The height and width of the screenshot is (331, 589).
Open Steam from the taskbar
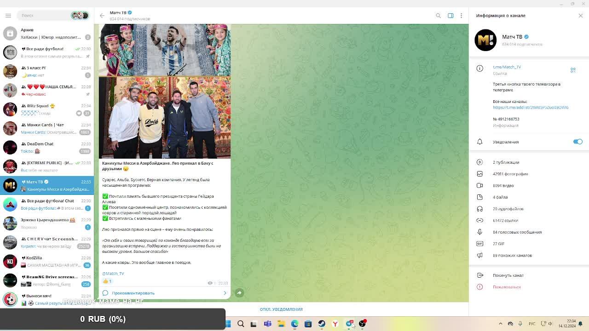click(322, 324)
